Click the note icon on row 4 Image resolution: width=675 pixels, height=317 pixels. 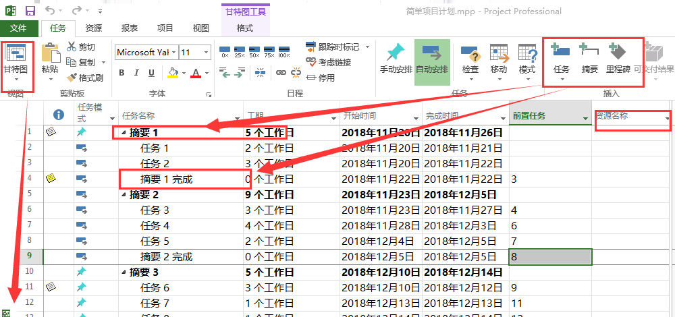tap(51, 177)
